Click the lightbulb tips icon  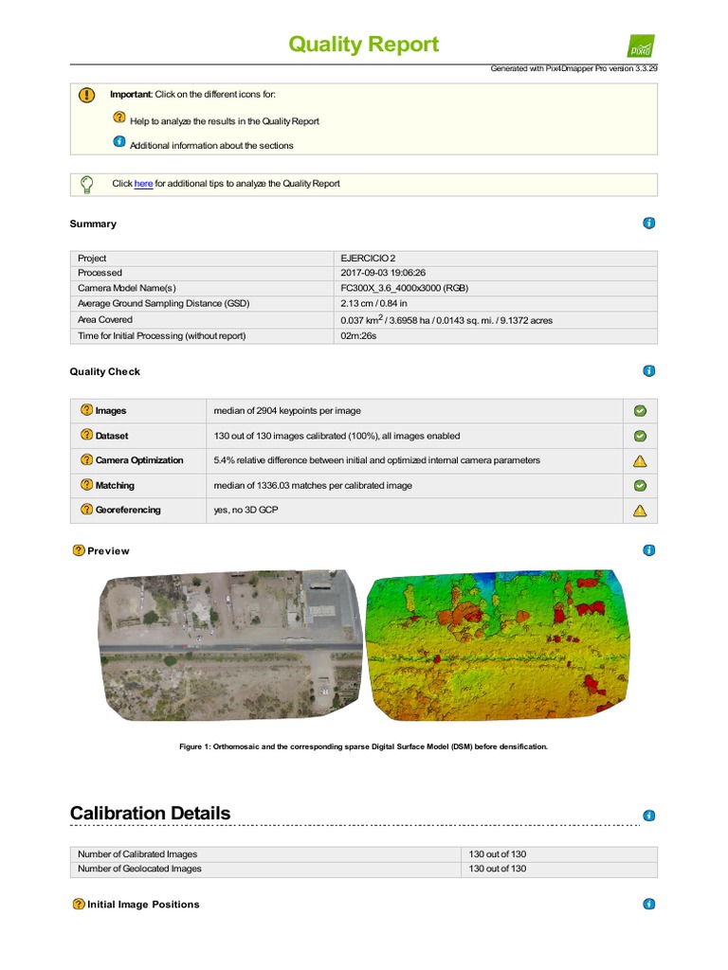click(87, 185)
